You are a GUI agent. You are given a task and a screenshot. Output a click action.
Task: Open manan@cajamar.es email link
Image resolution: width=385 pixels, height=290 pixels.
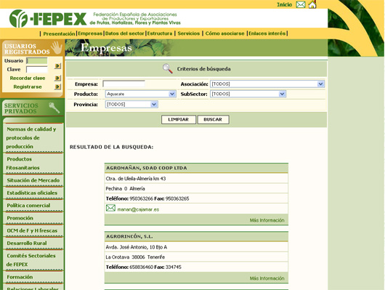[138, 209]
